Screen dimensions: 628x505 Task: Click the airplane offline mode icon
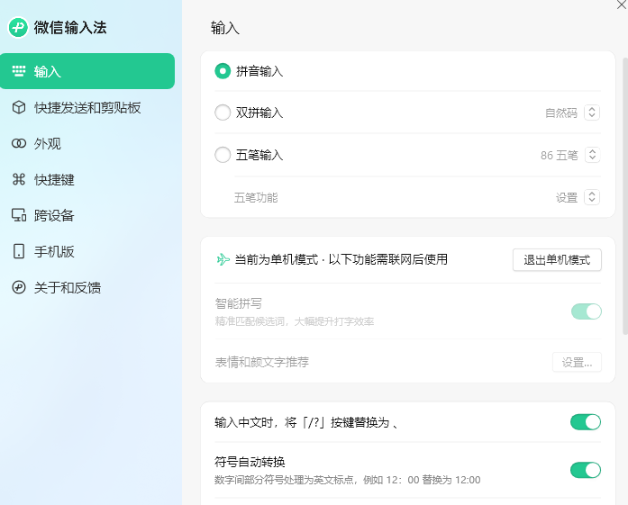[223, 260]
